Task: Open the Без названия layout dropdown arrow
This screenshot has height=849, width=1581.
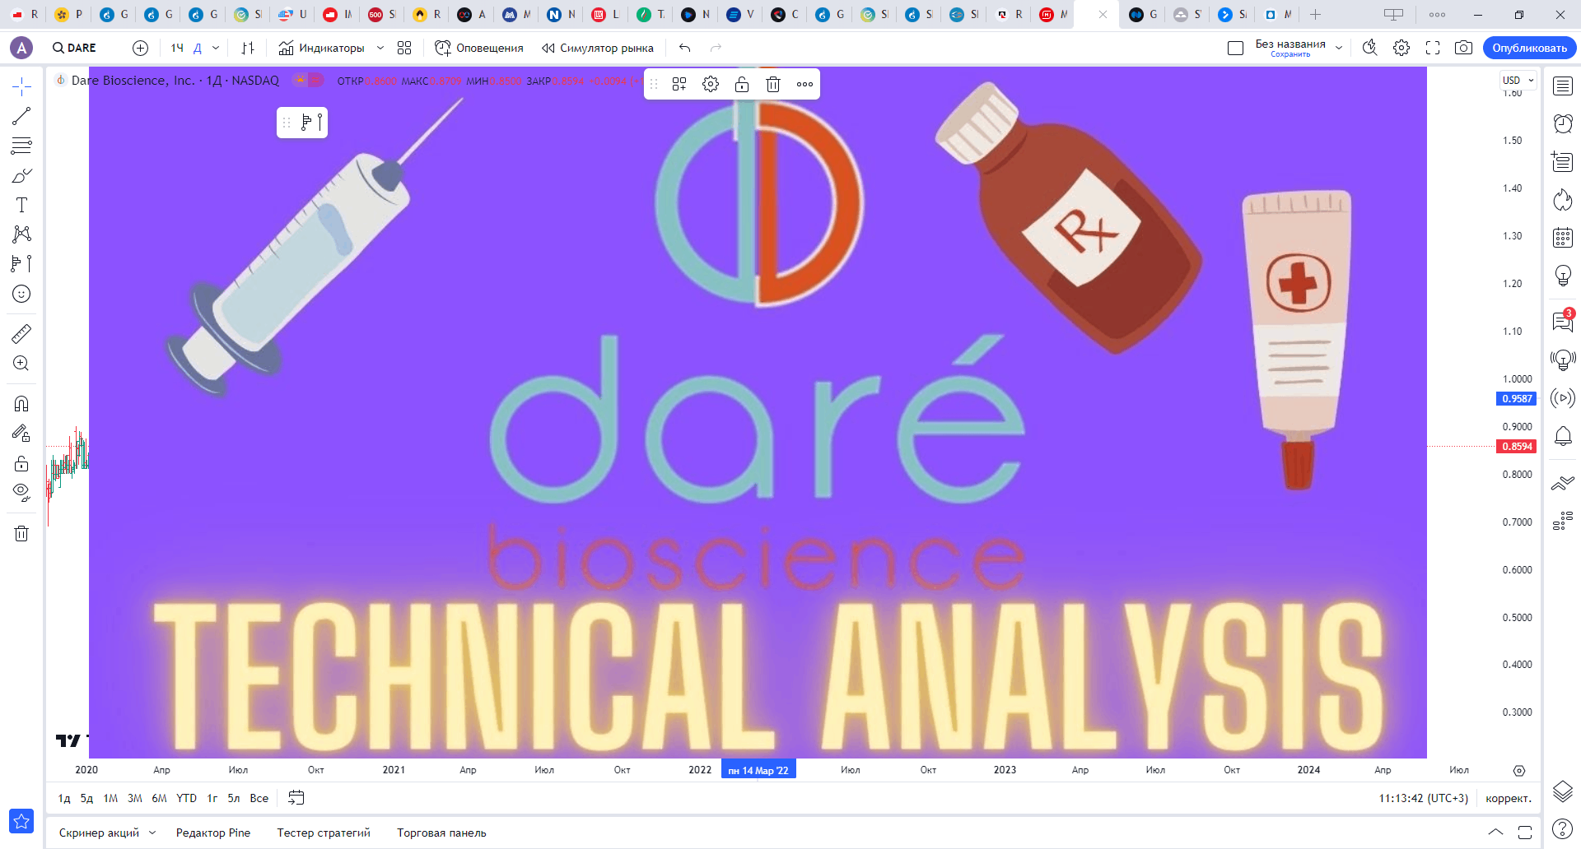Action: (1339, 48)
